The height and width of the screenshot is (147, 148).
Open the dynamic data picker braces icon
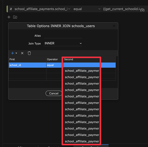coord(142,10)
